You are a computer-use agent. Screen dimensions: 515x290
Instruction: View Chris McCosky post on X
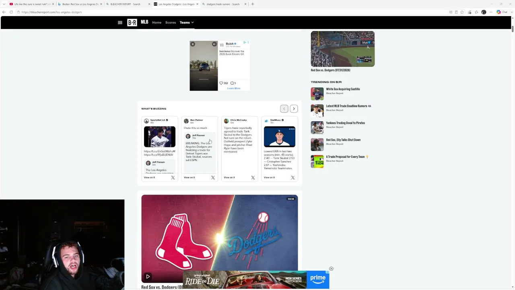229,177
